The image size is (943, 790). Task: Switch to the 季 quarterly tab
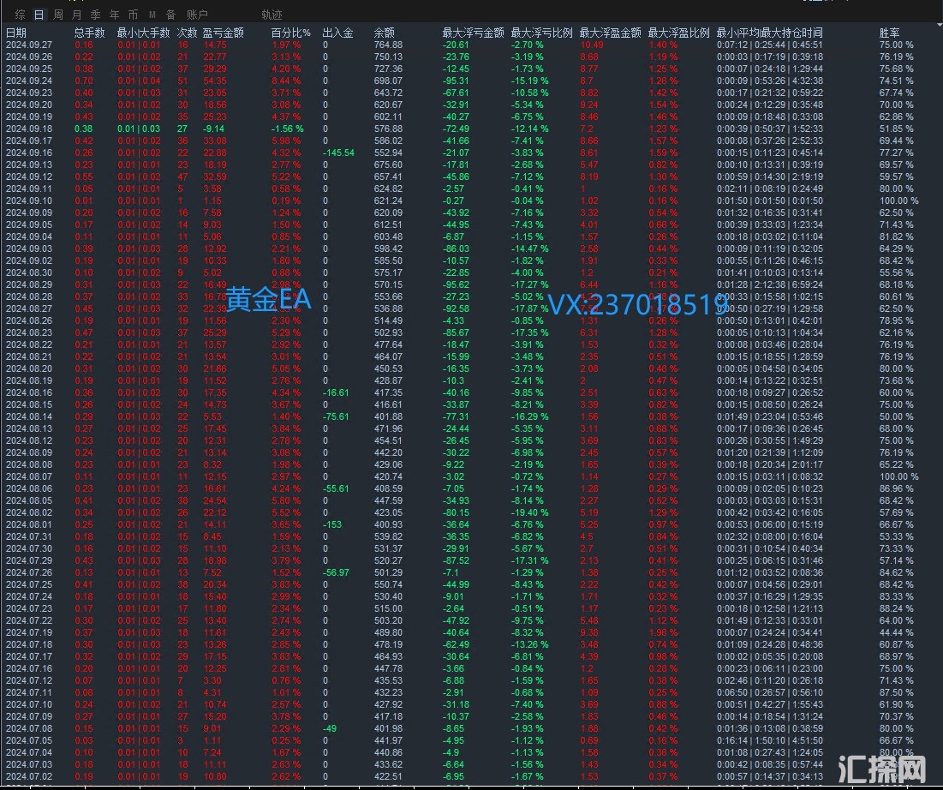tap(96, 15)
